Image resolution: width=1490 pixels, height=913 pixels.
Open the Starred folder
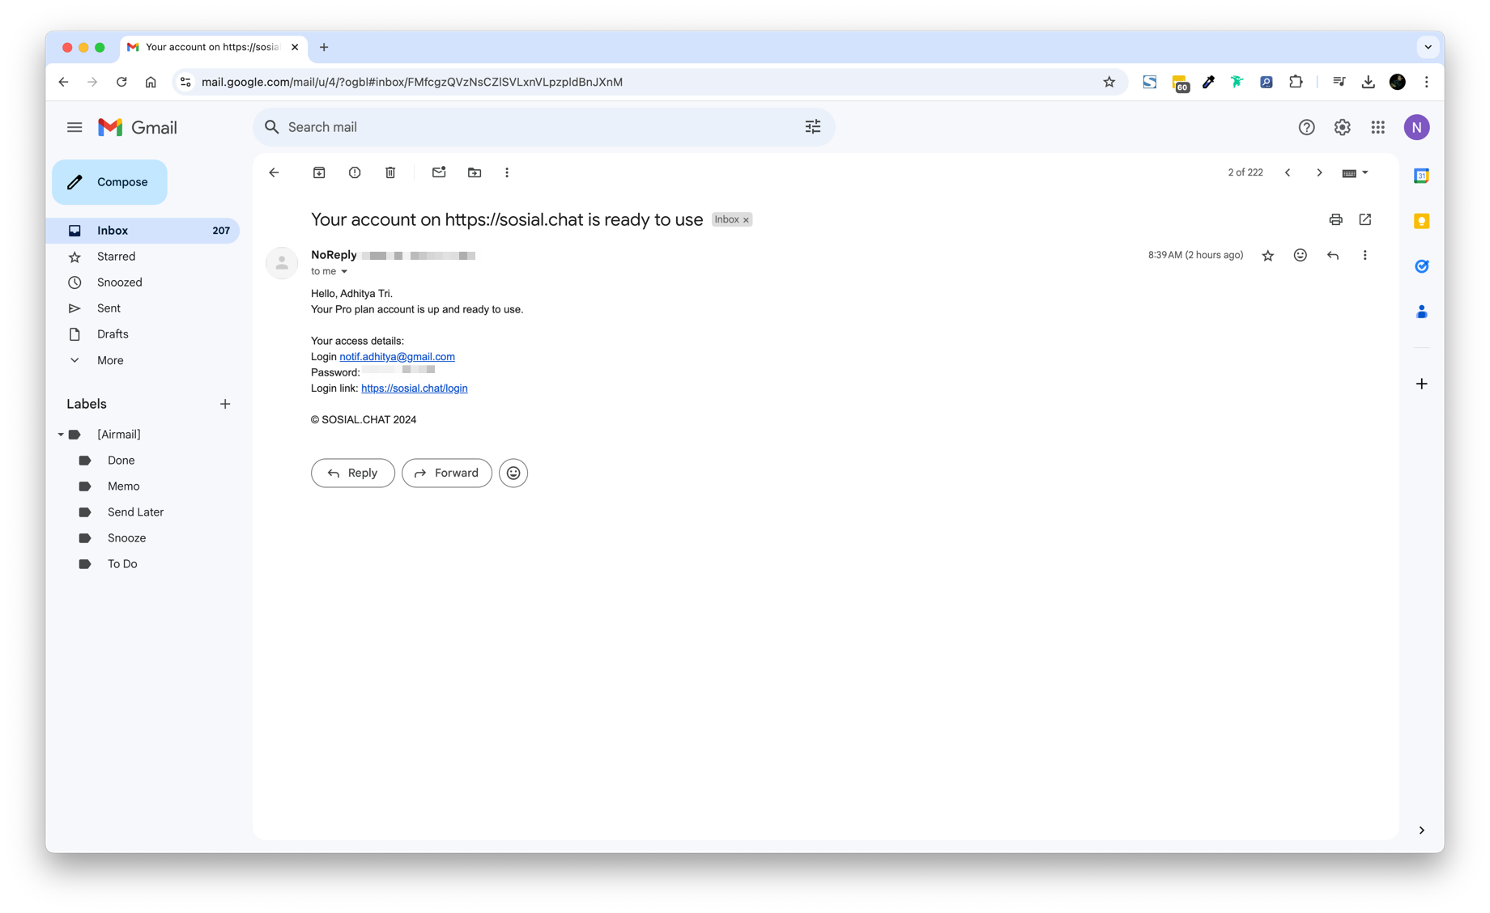(116, 257)
